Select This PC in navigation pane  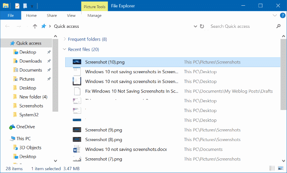23,139
